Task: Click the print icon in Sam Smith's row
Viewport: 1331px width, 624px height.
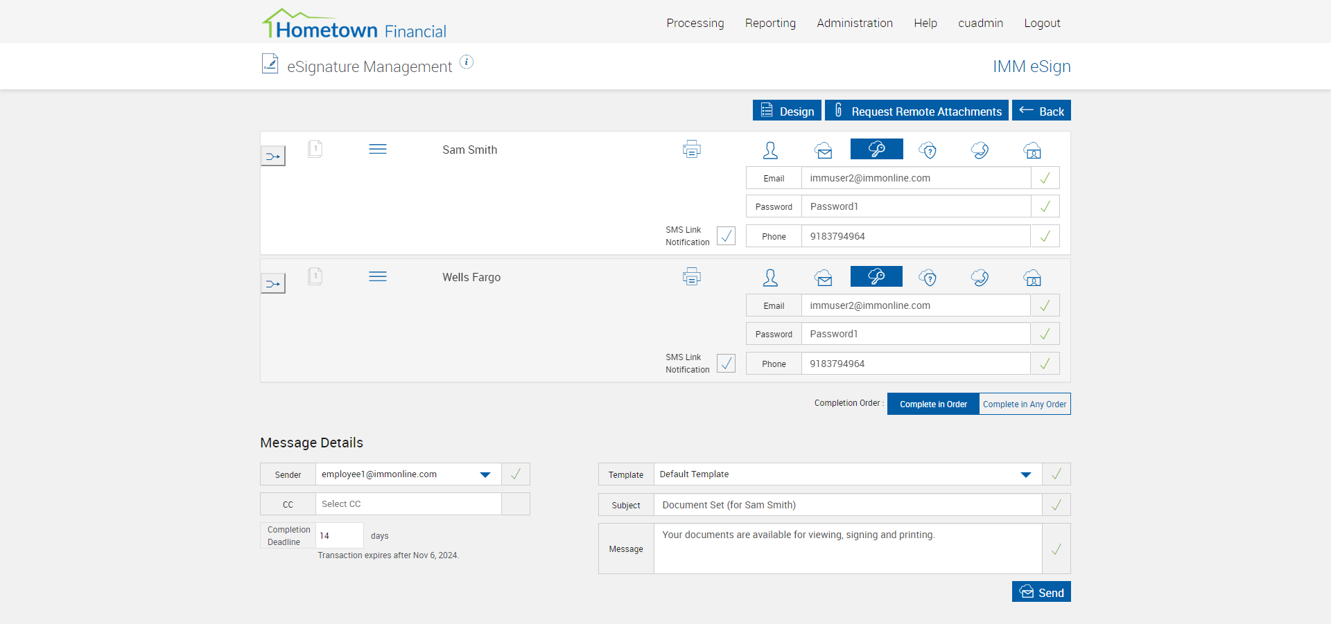Action: pos(691,150)
